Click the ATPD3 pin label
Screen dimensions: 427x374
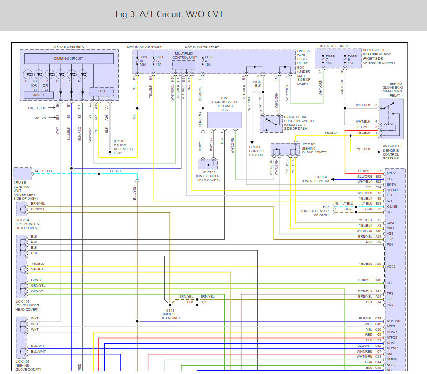[392, 338]
